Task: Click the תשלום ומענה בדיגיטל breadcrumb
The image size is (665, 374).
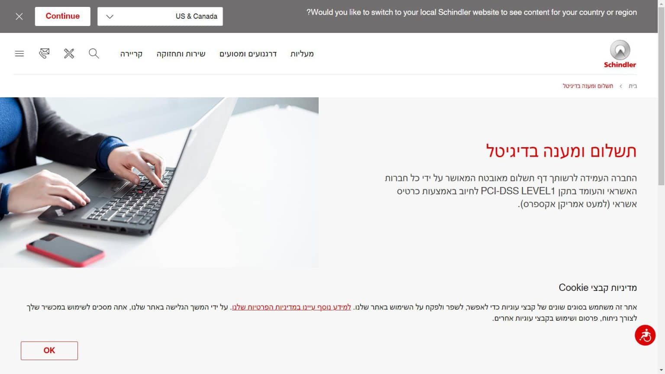Action: coord(588,86)
